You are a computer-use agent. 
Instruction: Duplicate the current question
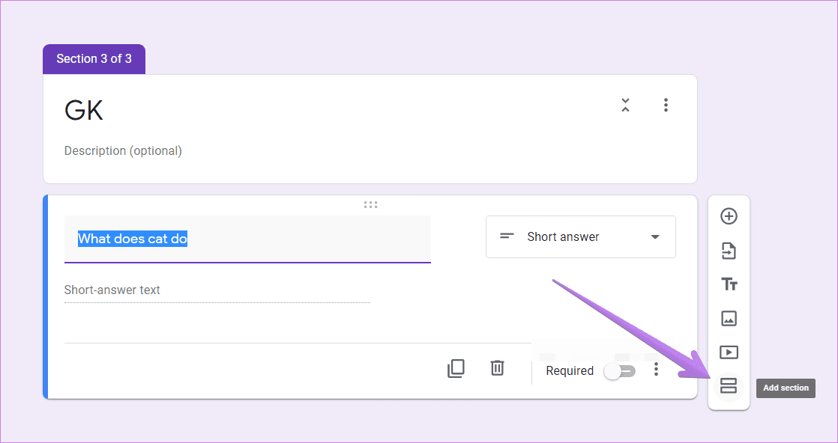pyautogui.click(x=456, y=368)
